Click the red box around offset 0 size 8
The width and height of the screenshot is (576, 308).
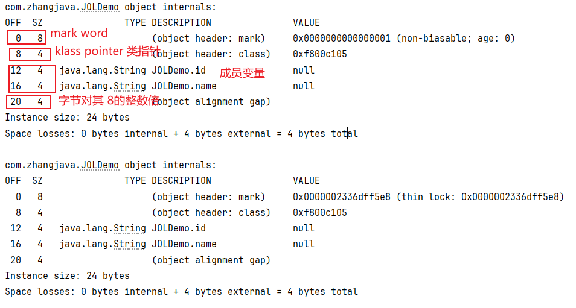pyautogui.click(x=27, y=38)
